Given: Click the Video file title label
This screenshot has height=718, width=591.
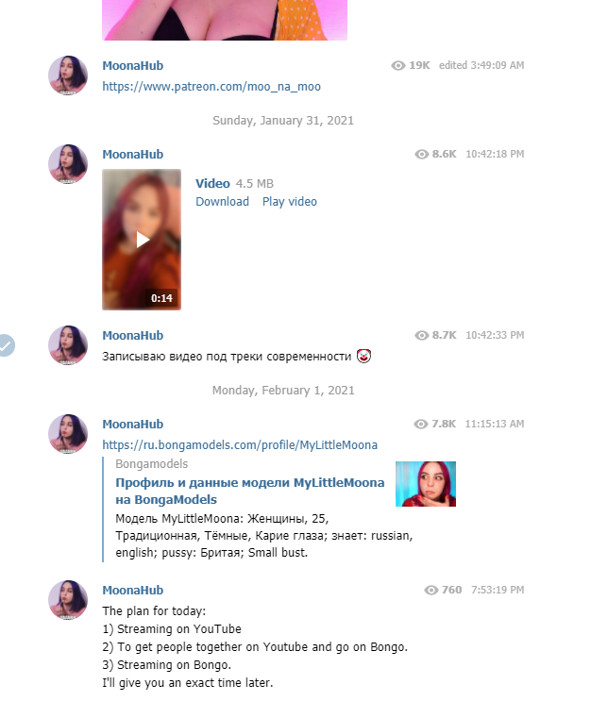Looking at the screenshot, I should [212, 184].
